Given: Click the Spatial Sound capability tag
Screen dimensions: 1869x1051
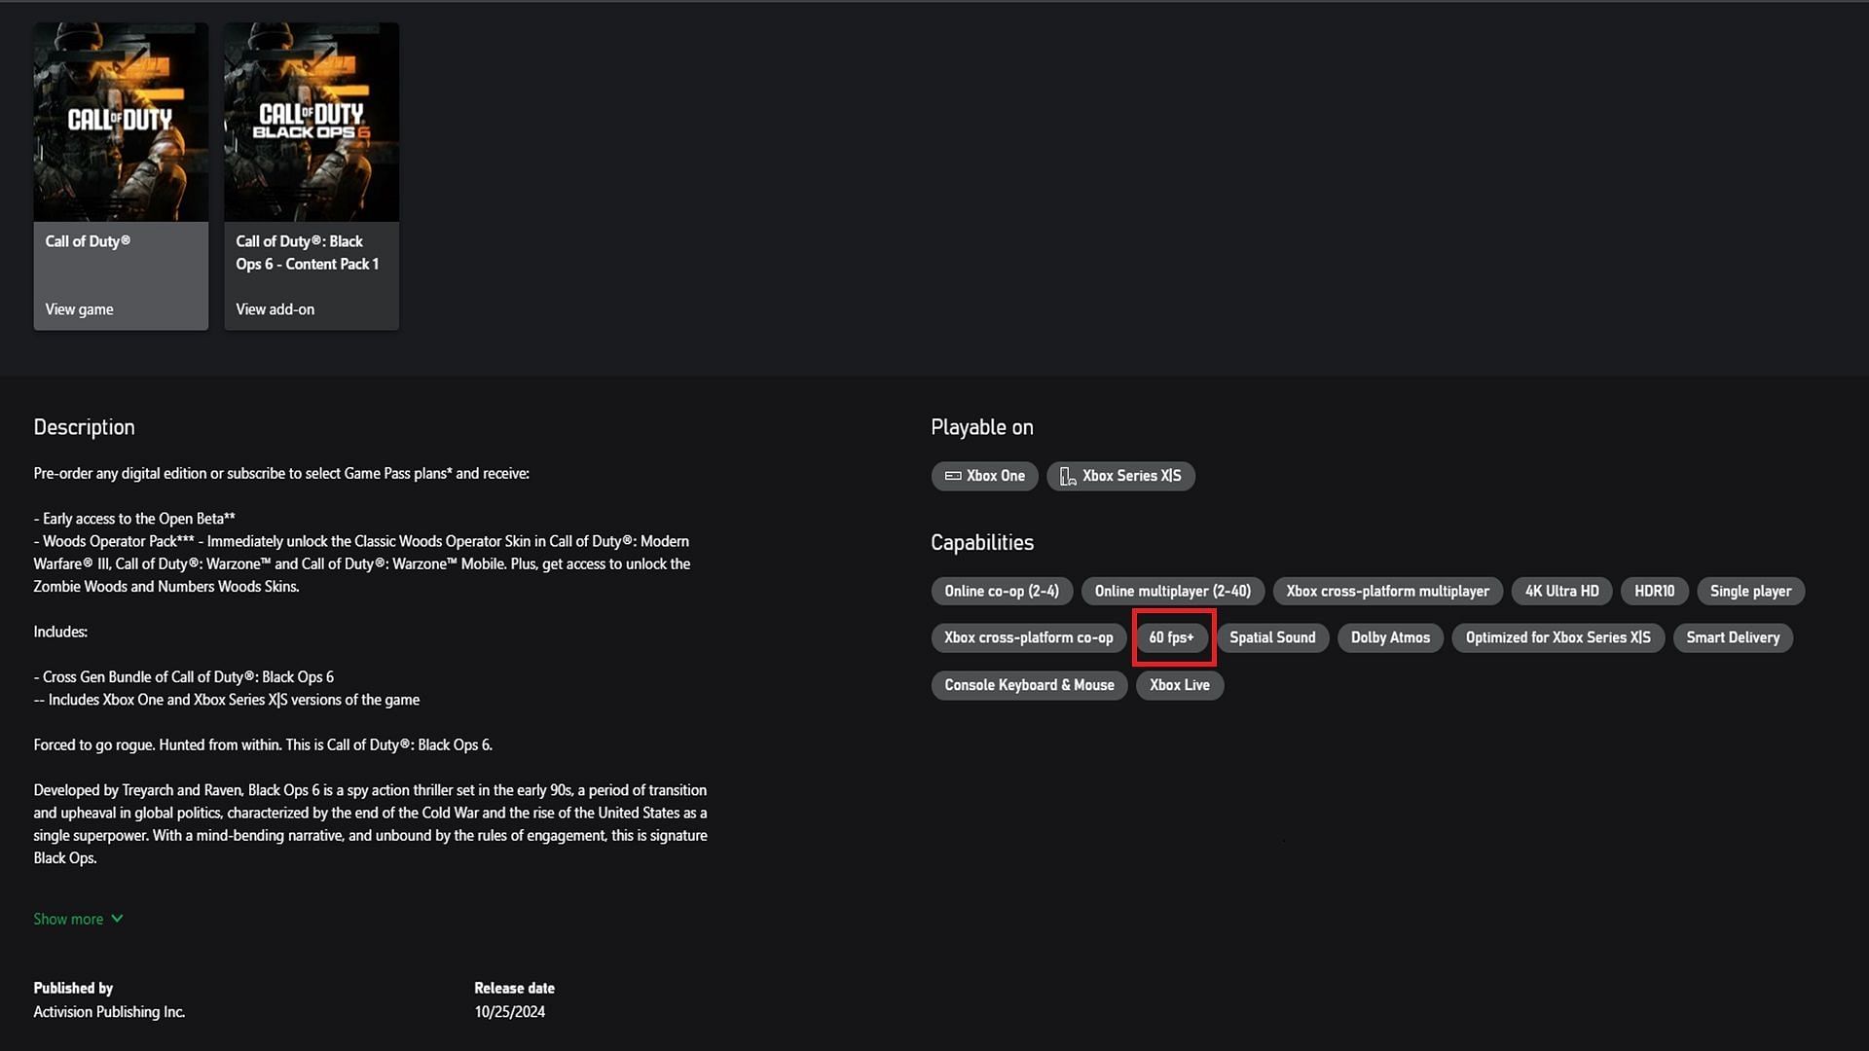Looking at the screenshot, I should coord(1272,637).
